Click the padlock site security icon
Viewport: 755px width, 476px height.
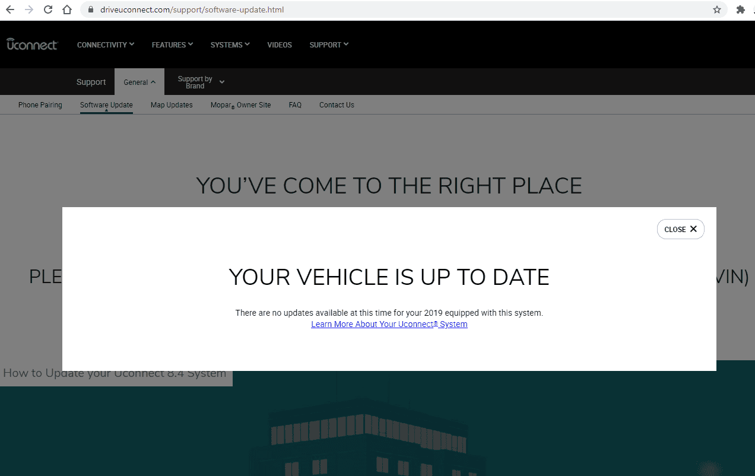click(91, 9)
